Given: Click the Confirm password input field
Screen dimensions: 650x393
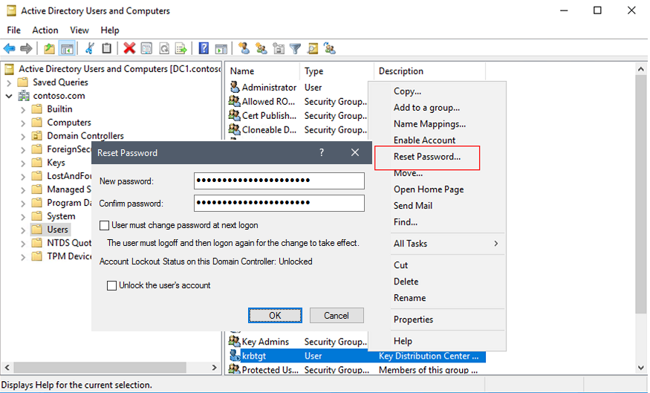Looking at the screenshot, I should pyautogui.click(x=279, y=203).
